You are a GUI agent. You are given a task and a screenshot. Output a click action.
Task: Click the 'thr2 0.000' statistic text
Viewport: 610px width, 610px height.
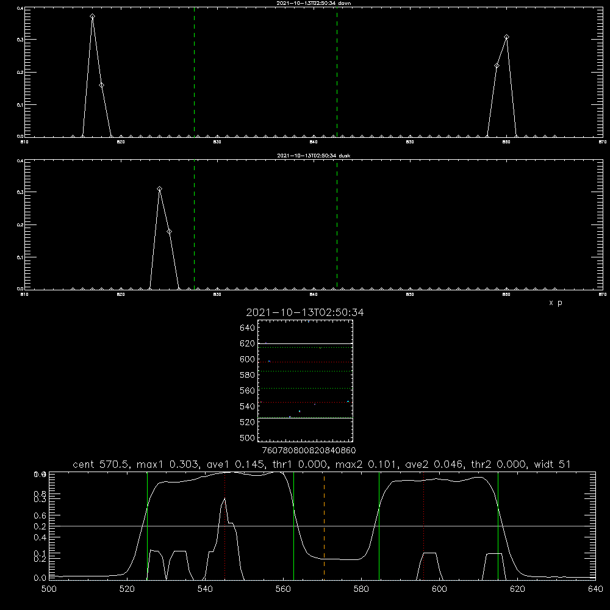pyautogui.click(x=499, y=464)
